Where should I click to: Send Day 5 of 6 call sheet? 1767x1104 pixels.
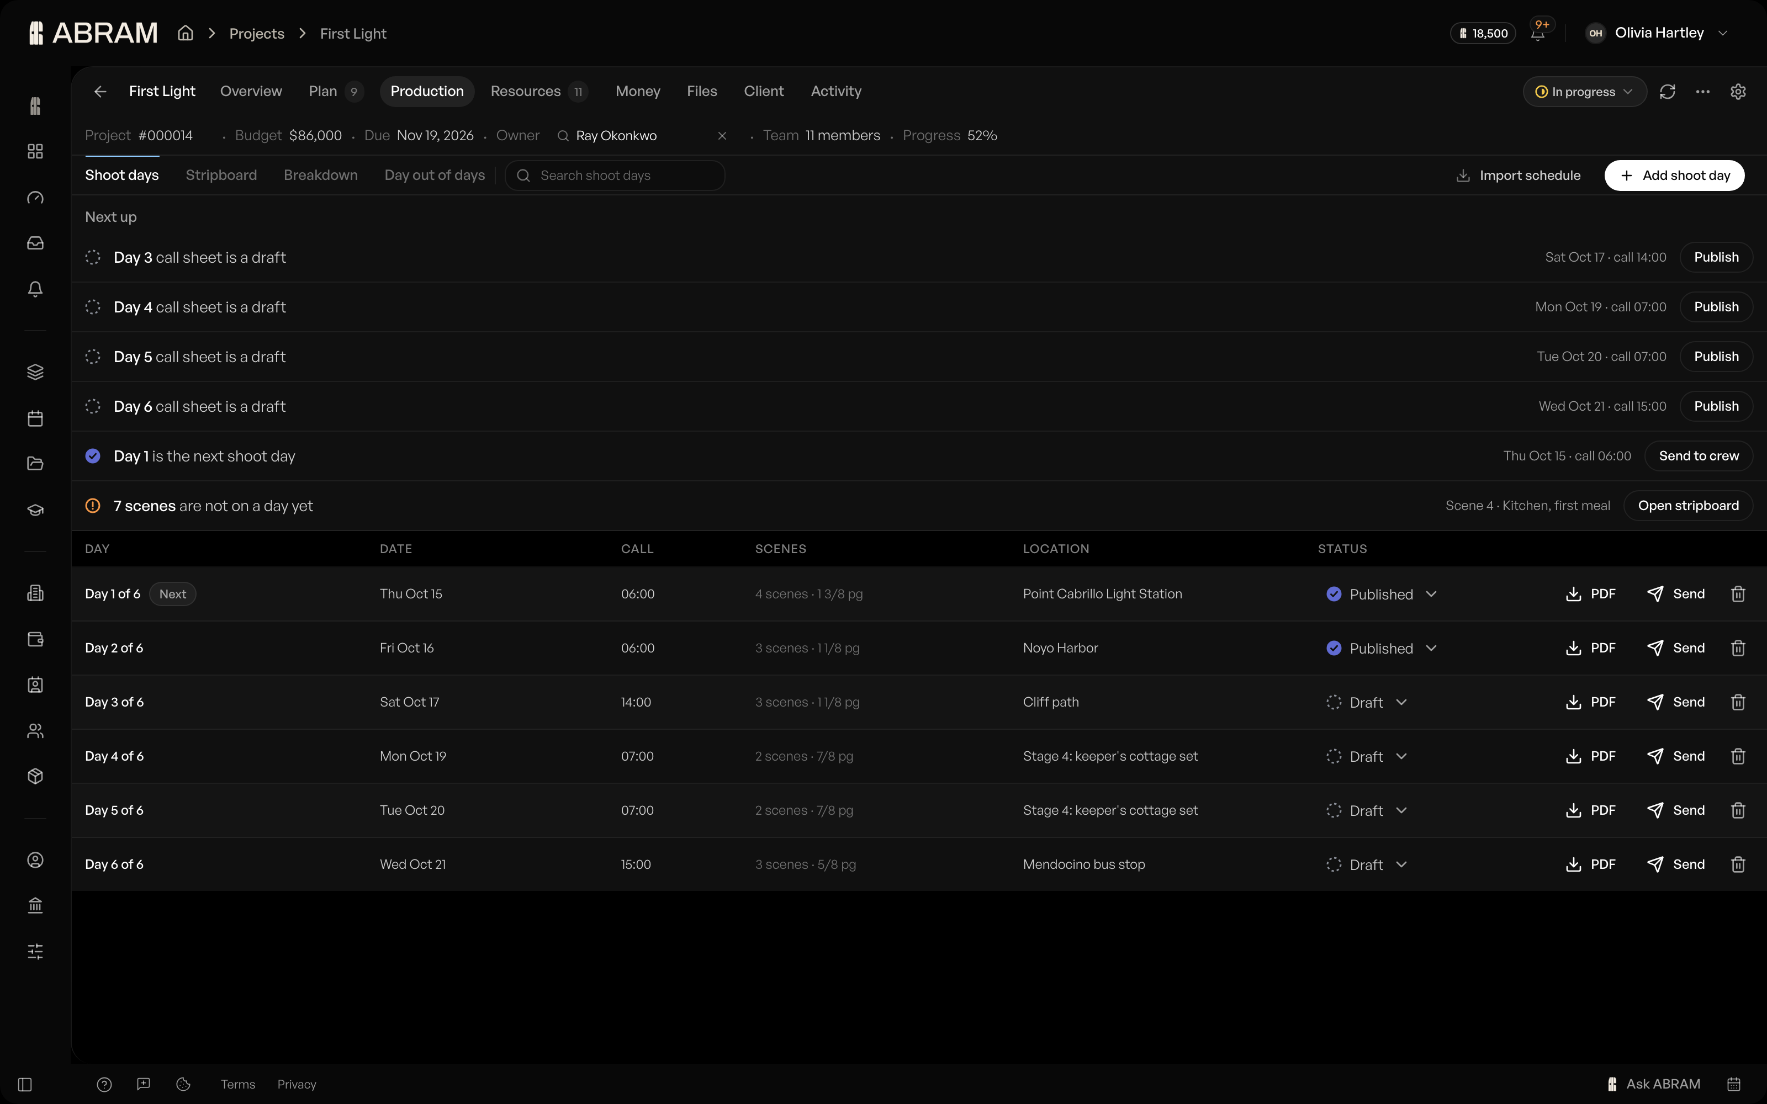point(1676,810)
